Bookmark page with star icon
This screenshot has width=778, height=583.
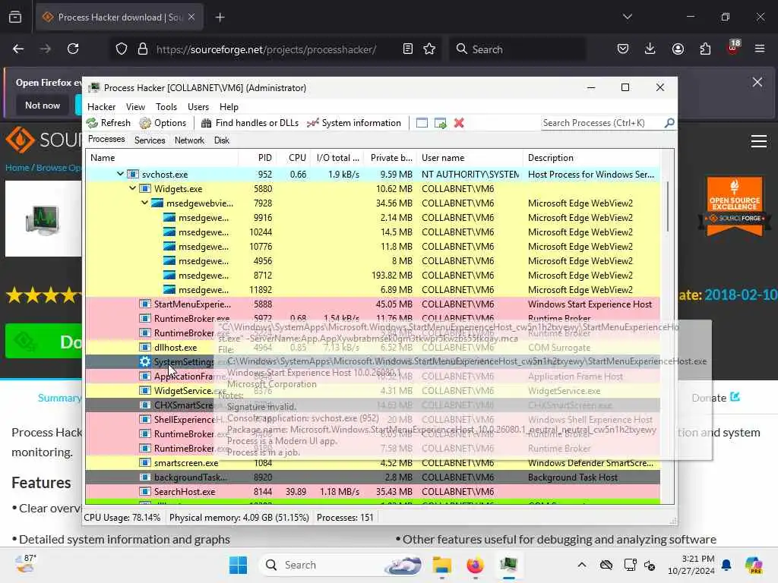(x=429, y=49)
